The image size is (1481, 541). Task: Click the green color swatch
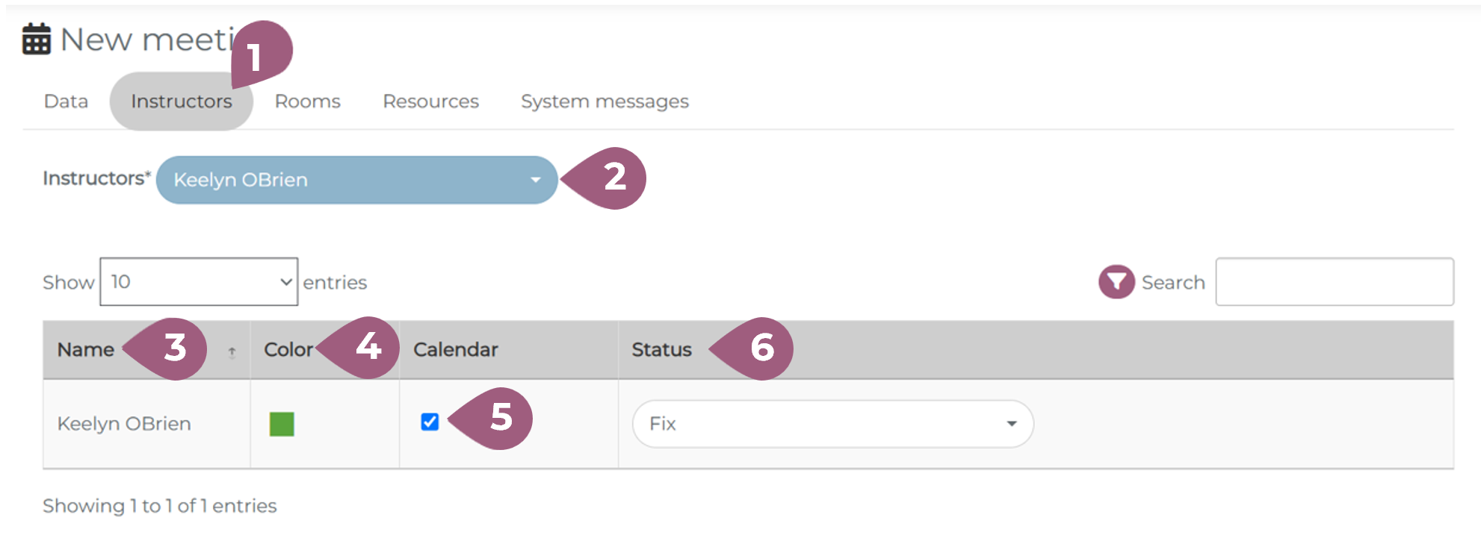point(282,424)
